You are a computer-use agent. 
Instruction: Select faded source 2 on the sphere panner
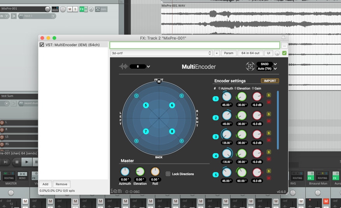coord(182,96)
